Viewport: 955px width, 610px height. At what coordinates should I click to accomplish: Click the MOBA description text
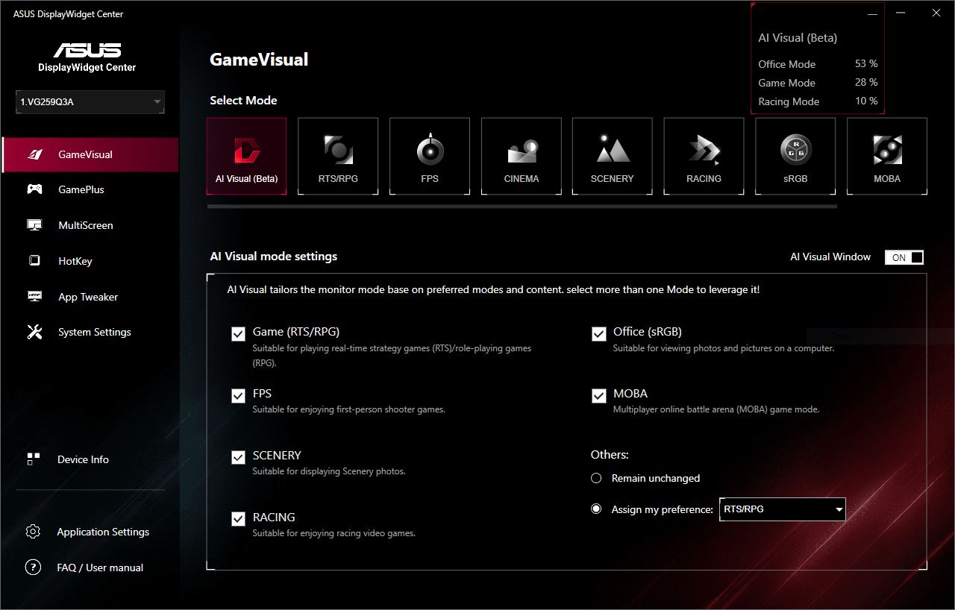click(x=716, y=409)
